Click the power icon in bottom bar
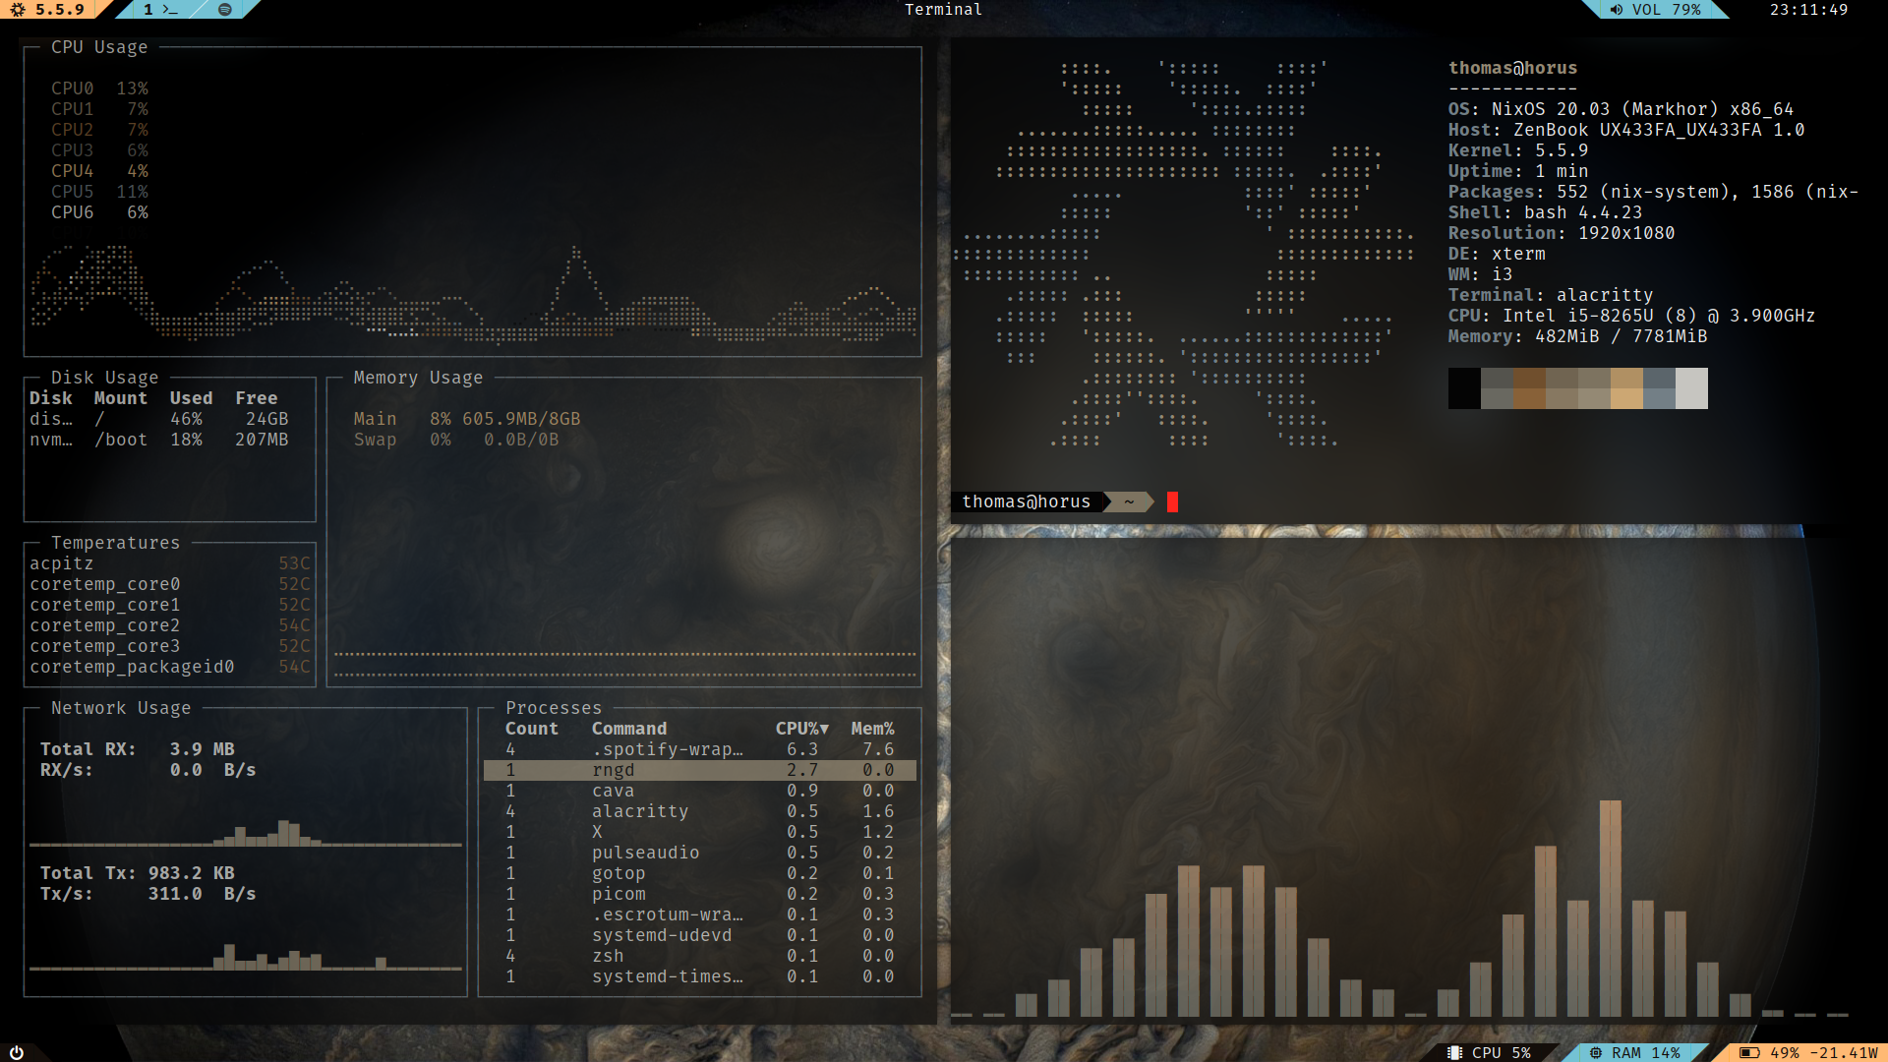This screenshot has width=1888, height=1062. [x=17, y=1052]
